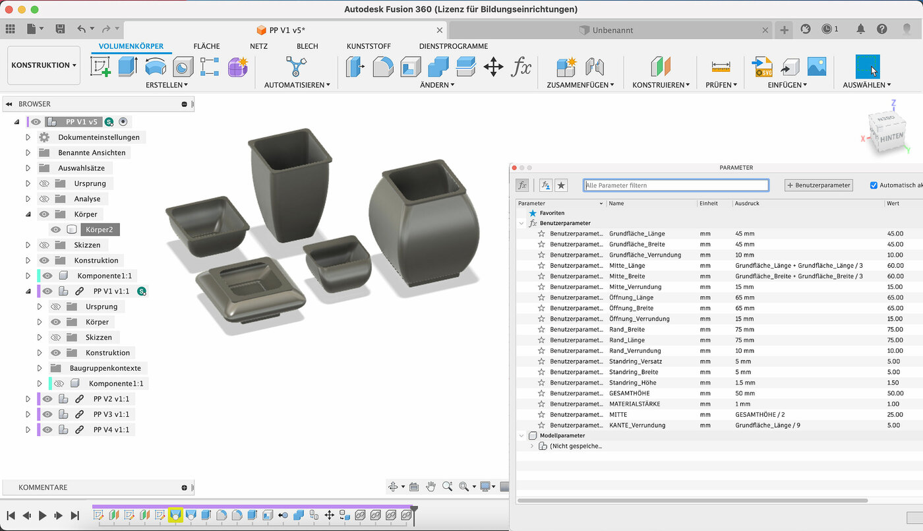This screenshot has height=531, width=923.
Task: Show the hidden Ursprung folder
Action: [44, 183]
